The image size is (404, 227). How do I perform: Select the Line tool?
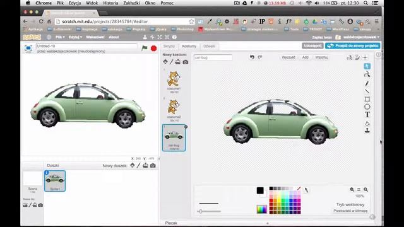tap(367, 91)
